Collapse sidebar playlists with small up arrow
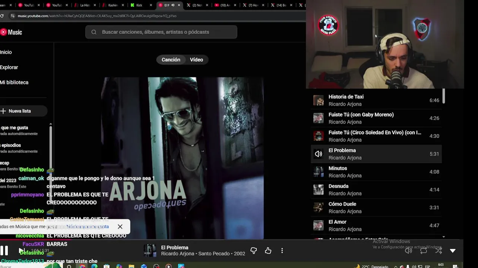The image size is (478, 268). coord(51,124)
